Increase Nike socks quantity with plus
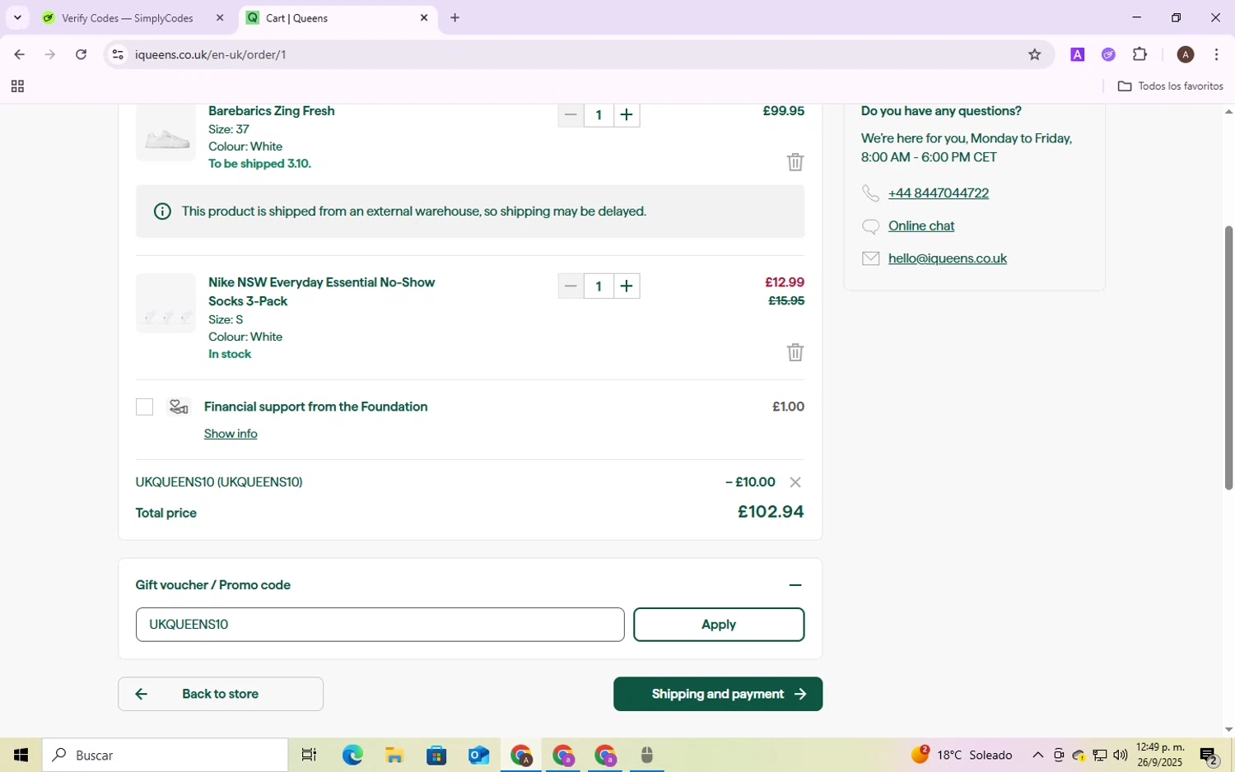 pyautogui.click(x=627, y=286)
